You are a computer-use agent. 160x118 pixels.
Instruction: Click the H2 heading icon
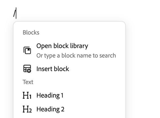tap(27, 109)
